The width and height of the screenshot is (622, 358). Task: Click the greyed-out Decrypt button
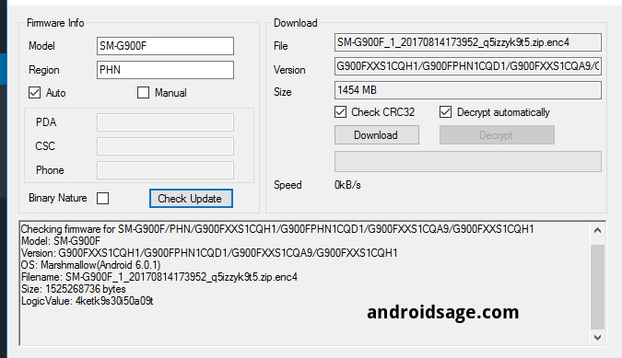coord(497,135)
